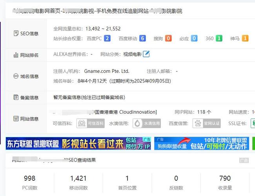The height and width of the screenshot is (196, 255).
Task: Click the domain age 8年4个月12天 text
Action: [92, 81]
